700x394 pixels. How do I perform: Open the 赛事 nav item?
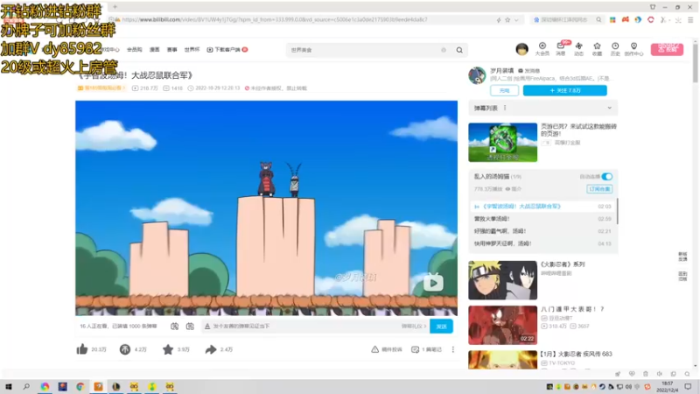pyautogui.click(x=171, y=50)
